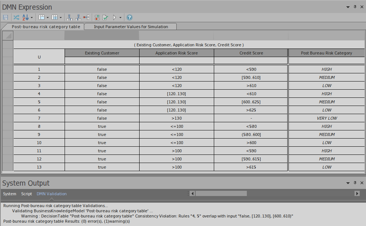The height and width of the screenshot is (226, 366).
Task: Select the hit policy cell showing U
Action: point(39,57)
